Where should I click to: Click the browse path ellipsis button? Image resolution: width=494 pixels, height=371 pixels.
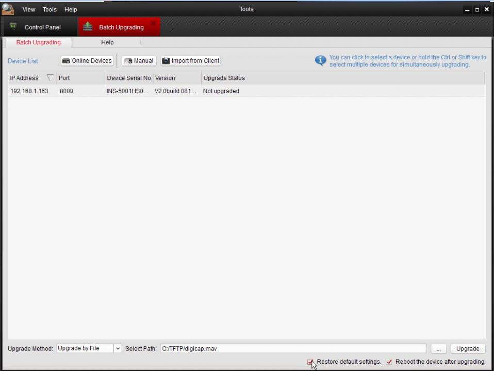438,349
